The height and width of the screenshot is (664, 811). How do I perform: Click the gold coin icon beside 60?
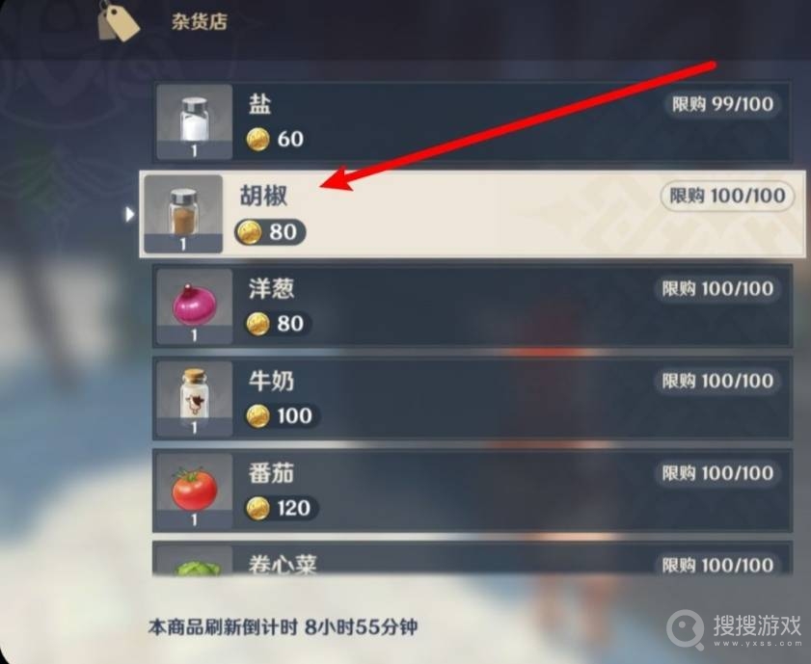tap(257, 140)
